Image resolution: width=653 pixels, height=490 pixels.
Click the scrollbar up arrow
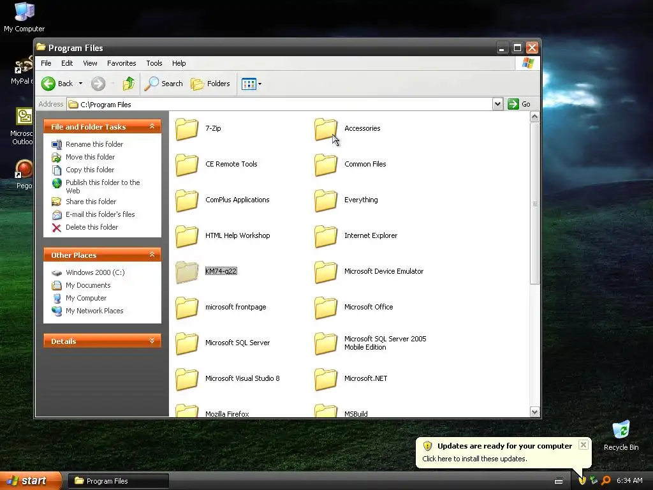coord(535,117)
